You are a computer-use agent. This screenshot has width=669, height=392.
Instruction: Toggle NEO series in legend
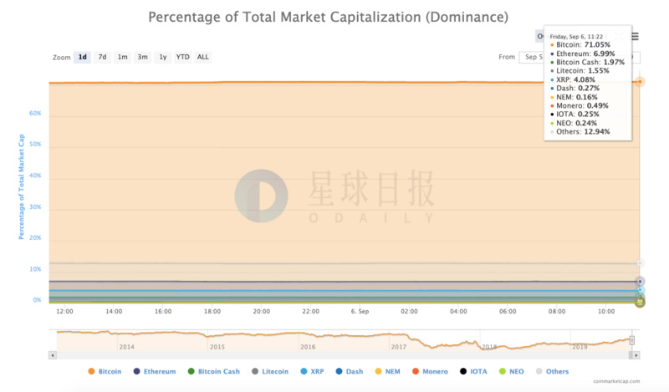pyautogui.click(x=512, y=372)
